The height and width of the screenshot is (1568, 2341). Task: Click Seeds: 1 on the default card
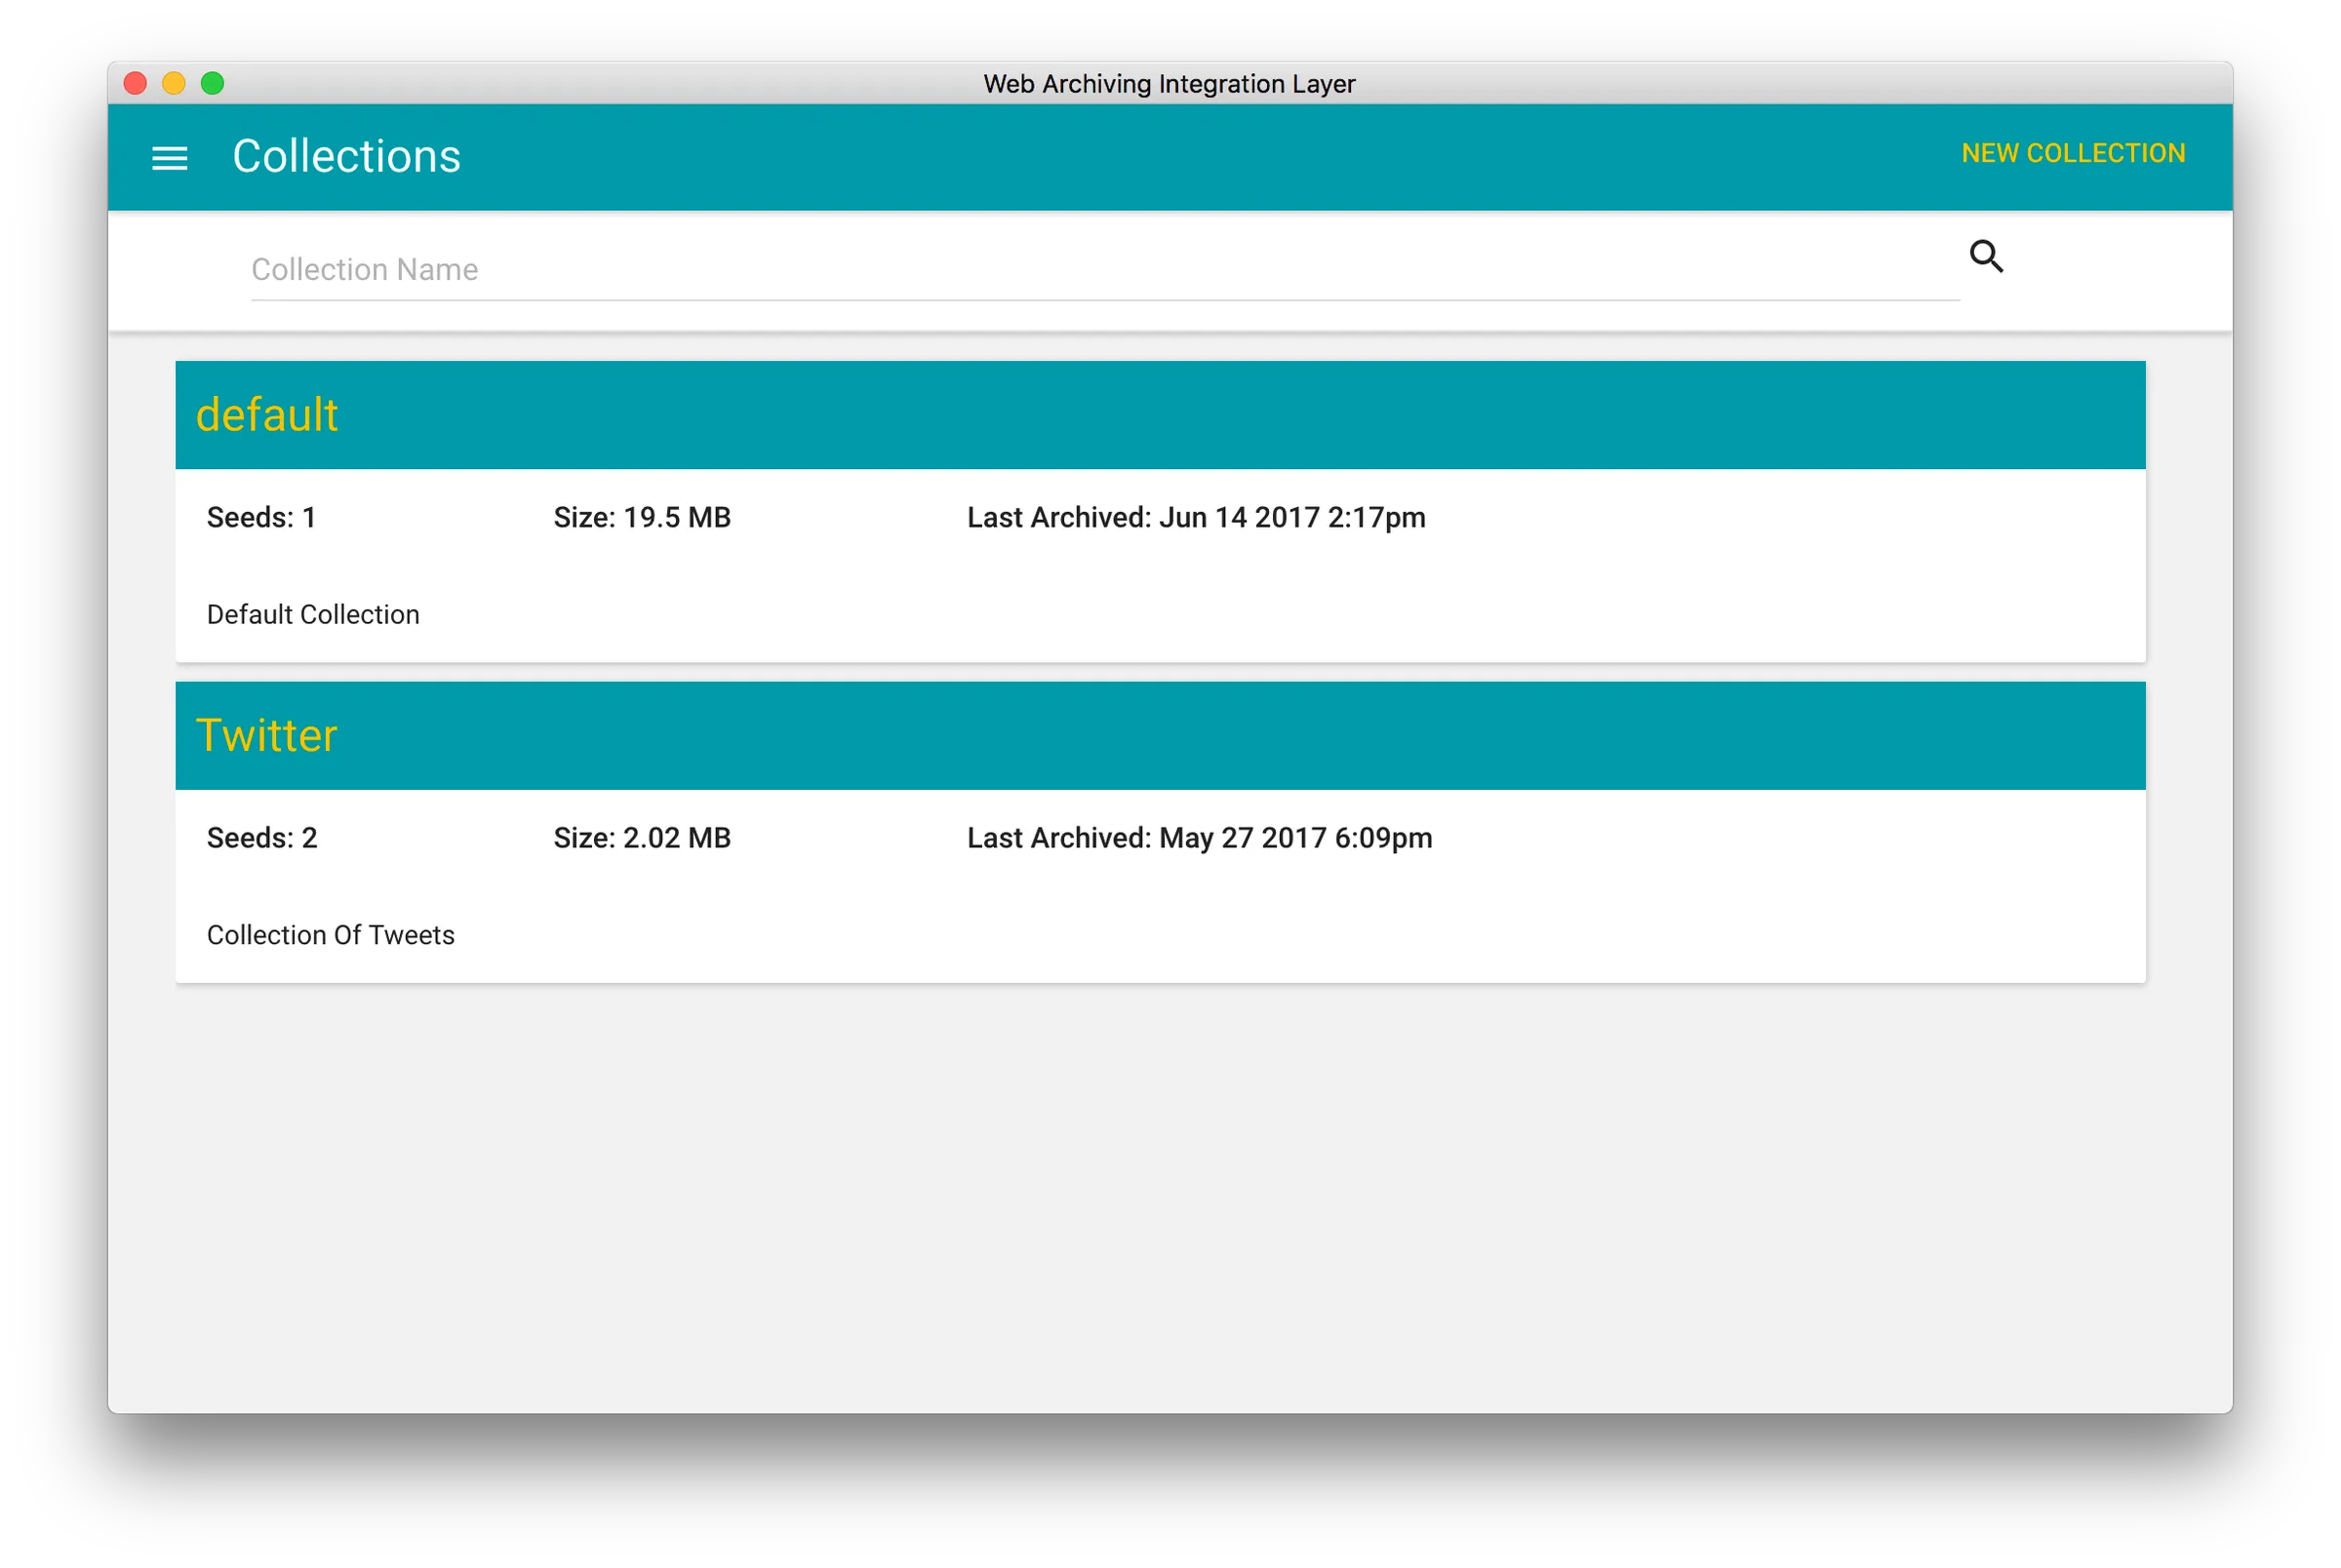(261, 517)
